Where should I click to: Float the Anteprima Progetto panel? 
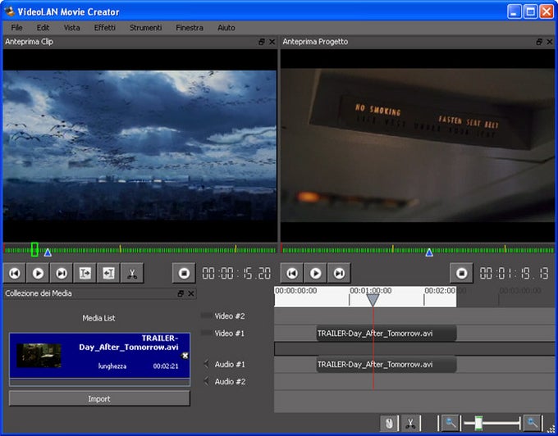pos(539,42)
